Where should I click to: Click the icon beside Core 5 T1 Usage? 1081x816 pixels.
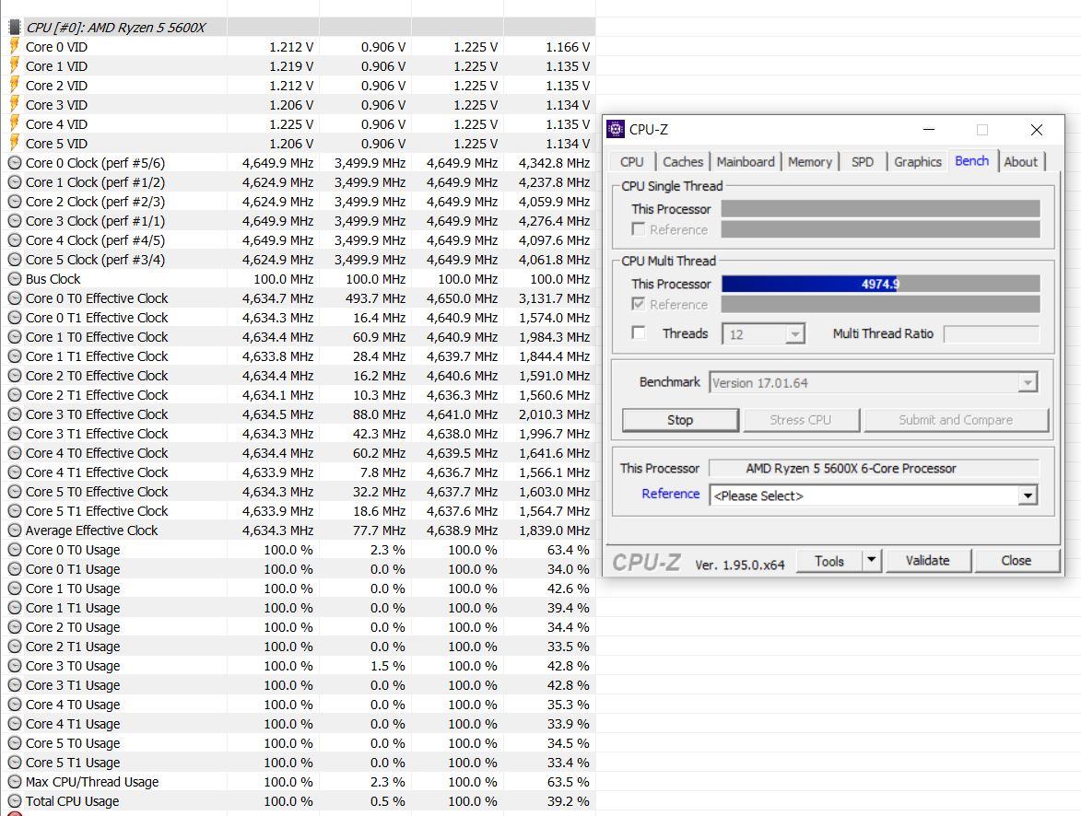tap(15, 763)
